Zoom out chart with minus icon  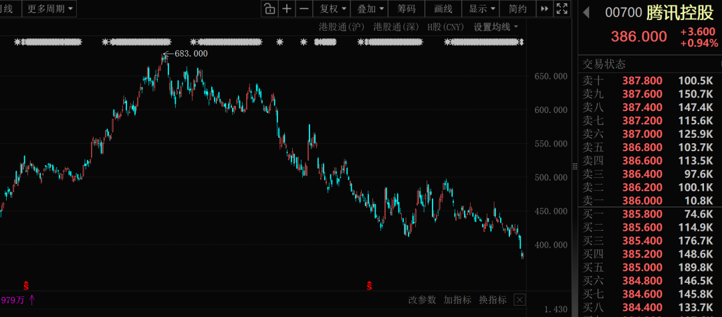[304, 9]
